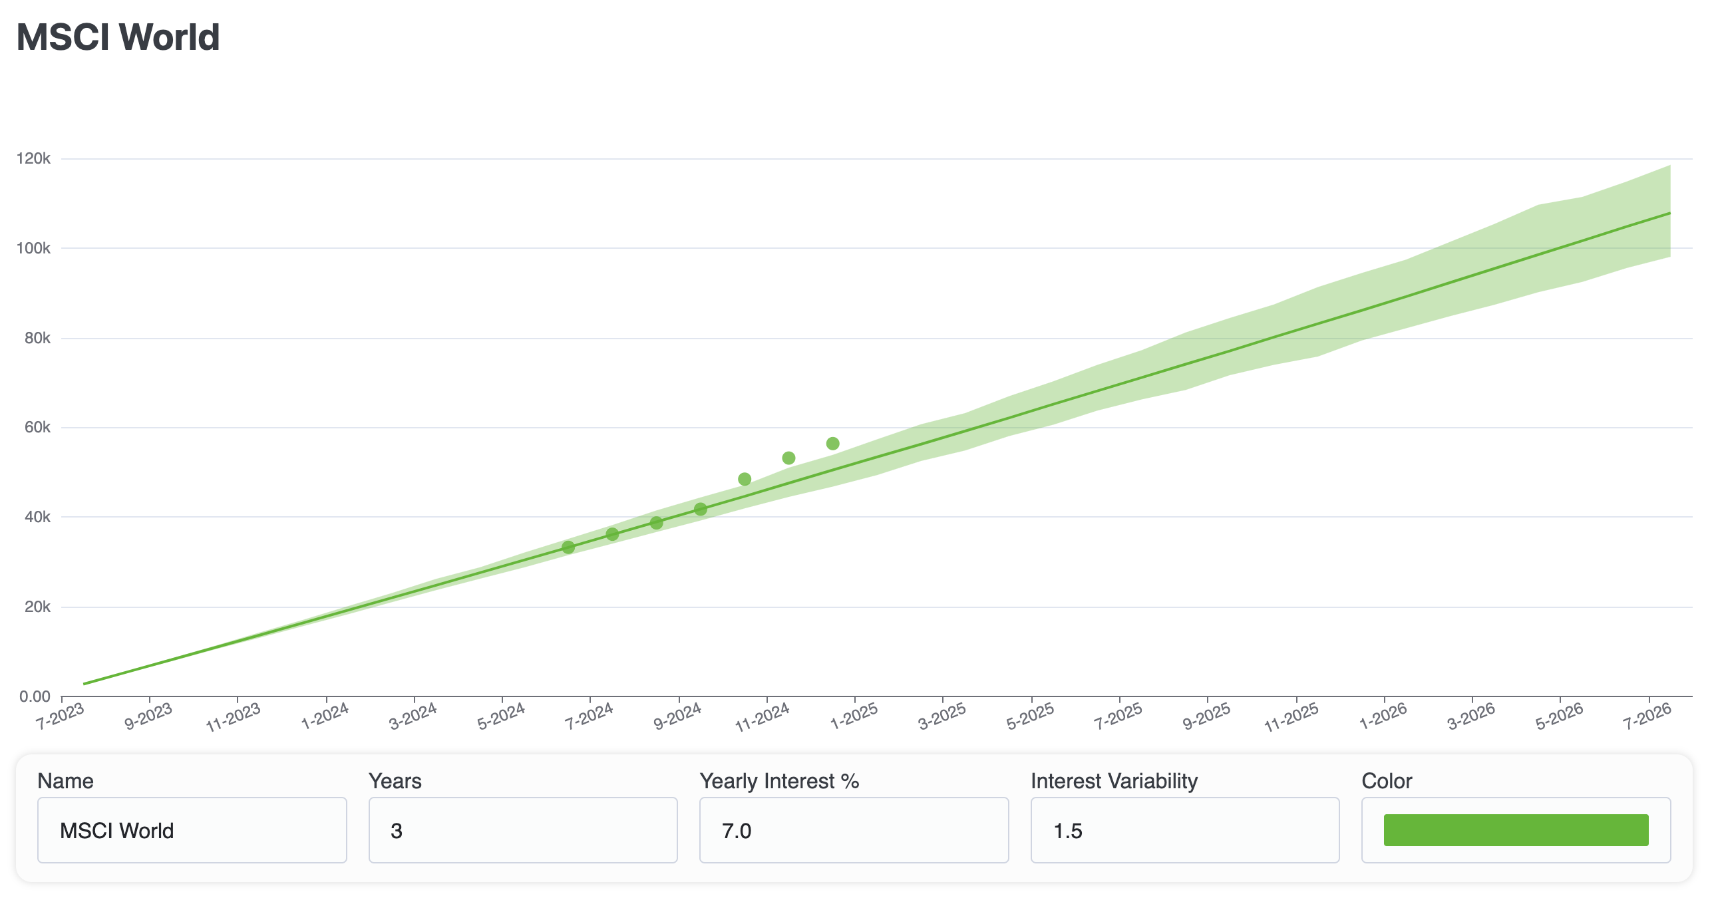Click the 7-2023 x-axis label
1714x910 pixels.
coord(61,716)
